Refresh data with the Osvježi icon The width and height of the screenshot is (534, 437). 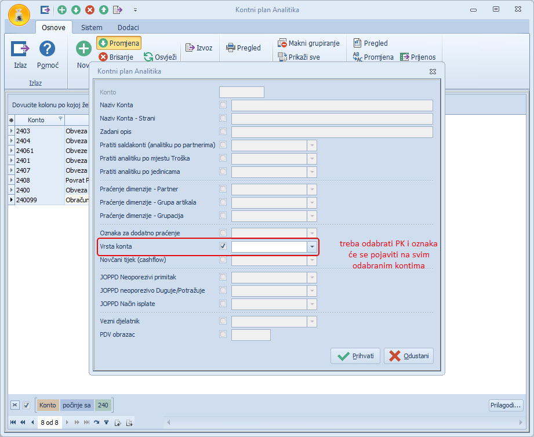[148, 57]
